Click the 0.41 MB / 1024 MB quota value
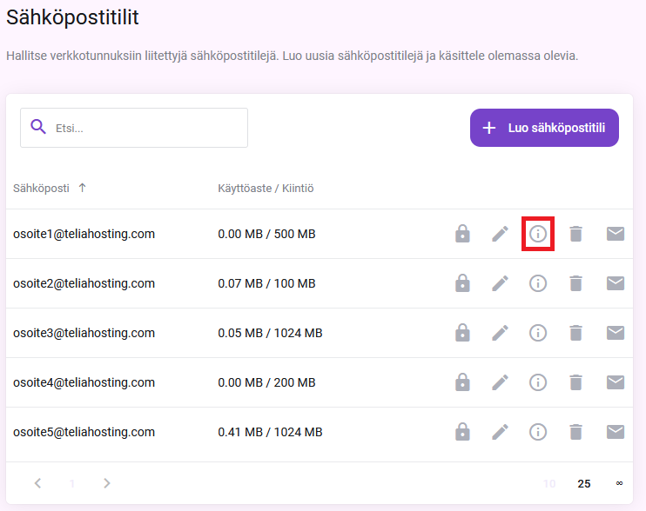This screenshot has width=646, height=511. pos(270,432)
